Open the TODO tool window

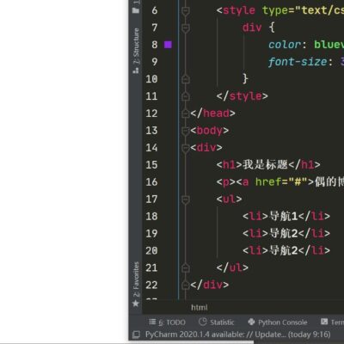pos(167,322)
